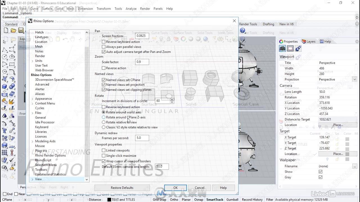Select the Fillet curves tool in sidebar
The image size is (360, 202).
[x=12, y=72]
